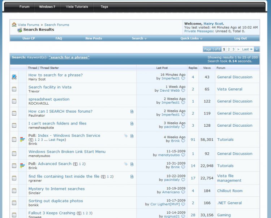Open the '.NET General' forum link
The width and height of the screenshot is (271, 218).
click(x=229, y=203)
